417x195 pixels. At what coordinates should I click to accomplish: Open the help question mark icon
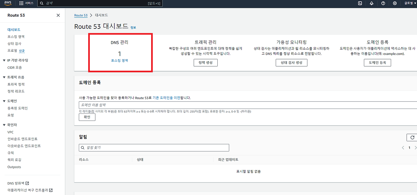click(x=383, y=3)
